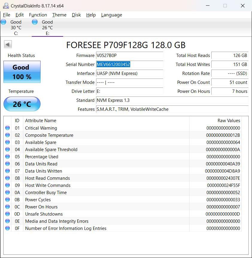Image resolution: width=252 pixels, height=258 pixels.
Task: Click the status dot for Percentage Used
Action: 7,157
